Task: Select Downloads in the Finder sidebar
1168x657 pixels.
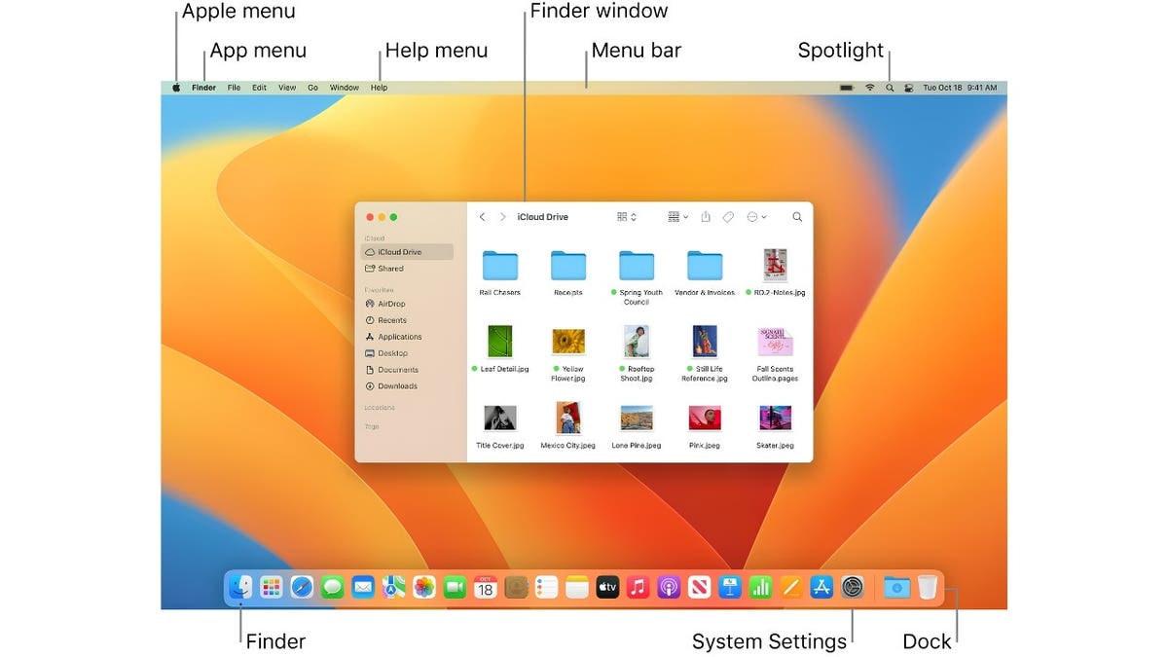Action: pos(407,386)
